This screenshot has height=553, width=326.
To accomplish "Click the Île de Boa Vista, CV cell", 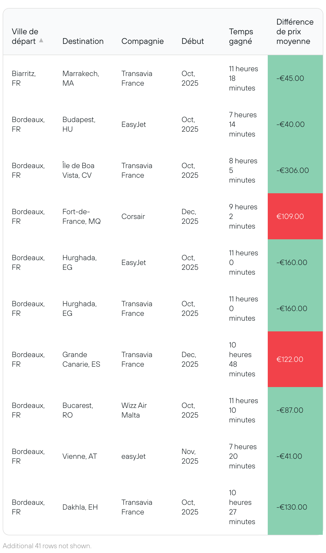I will (78, 170).
